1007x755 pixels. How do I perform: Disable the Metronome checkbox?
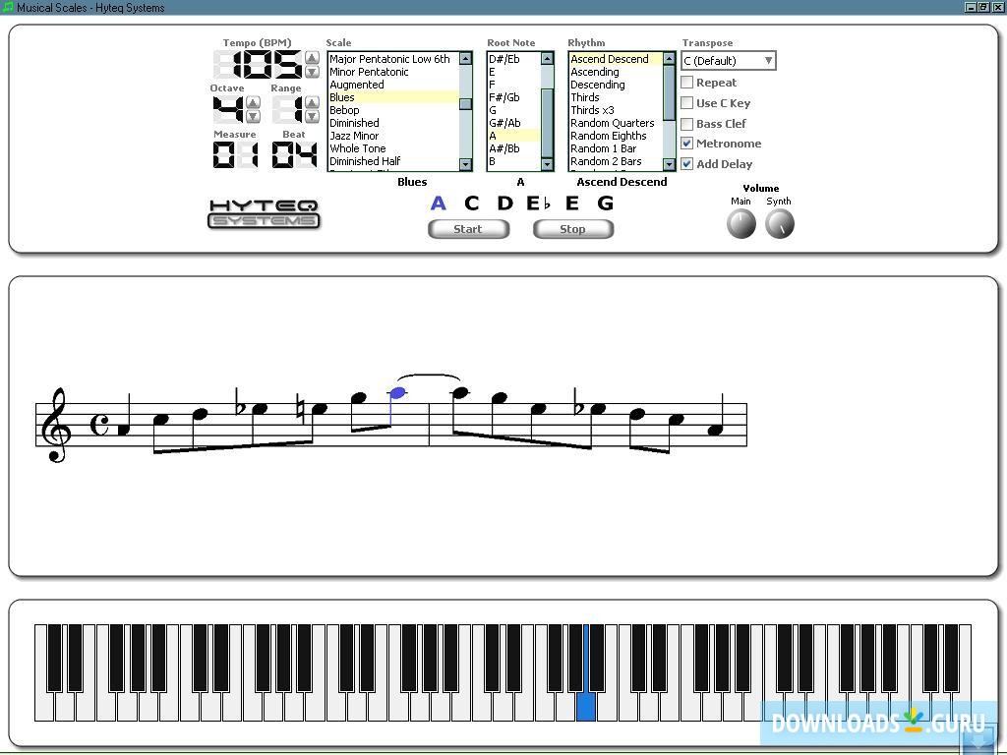pyautogui.click(x=686, y=143)
